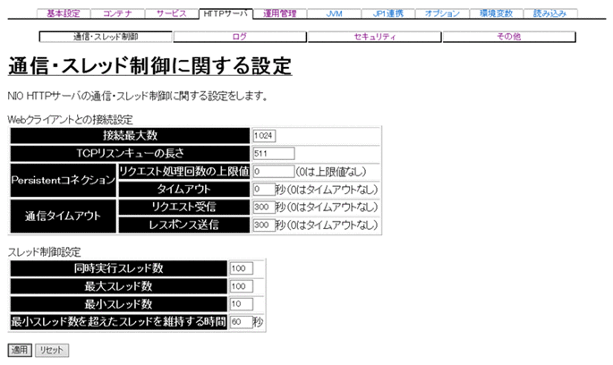Open the JVM tab
Screen dimensions: 613x365
coord(334,13)
